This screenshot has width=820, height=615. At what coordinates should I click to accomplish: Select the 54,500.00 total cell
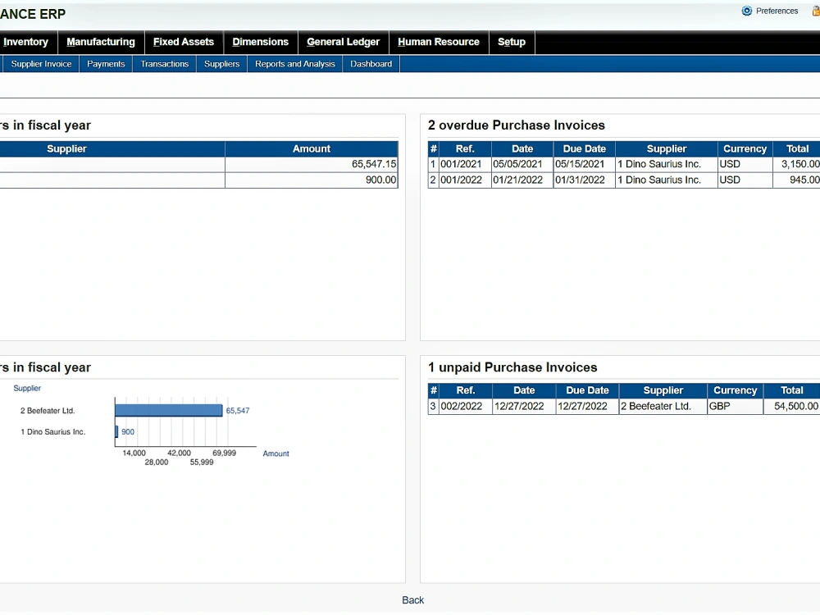(x=792, y=407)
